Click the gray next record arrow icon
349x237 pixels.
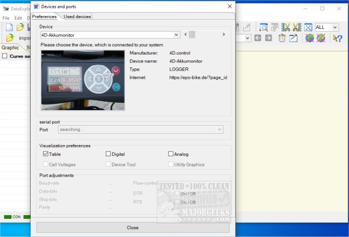click(268, 38)
